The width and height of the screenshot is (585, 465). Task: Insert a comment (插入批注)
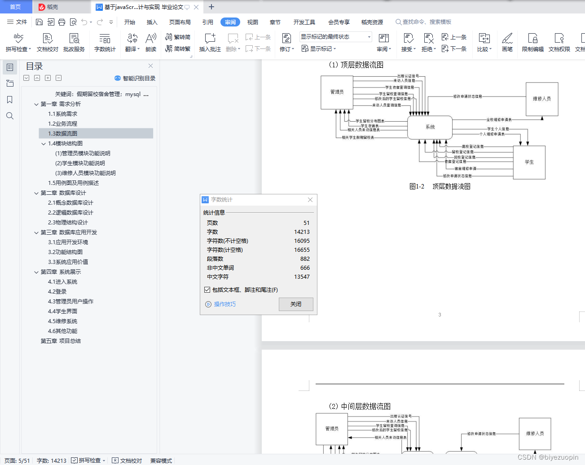(x=210, y=43)
